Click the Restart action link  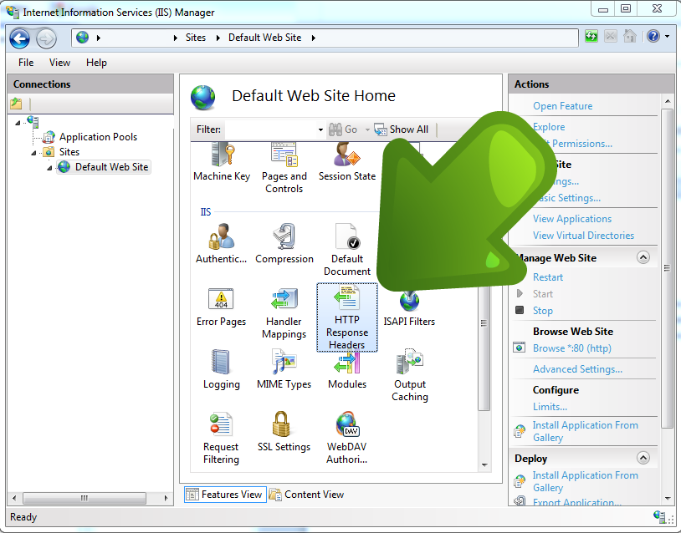click(548, 277)
